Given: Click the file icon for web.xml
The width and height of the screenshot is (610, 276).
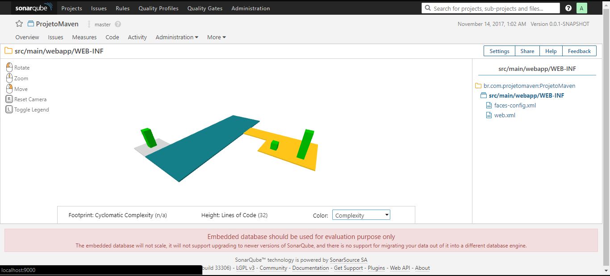Looking at the screenshot, I should (489, 115).
